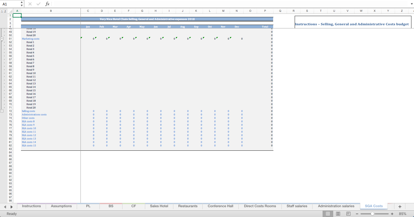
Task: Click the confirm entry checkmark icon
Action: click(39, 4)
